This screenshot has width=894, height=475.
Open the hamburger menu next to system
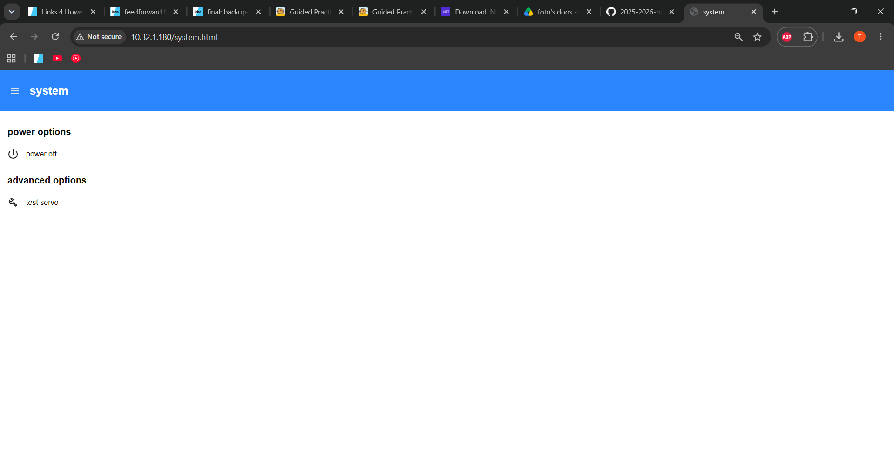(15, 91)
